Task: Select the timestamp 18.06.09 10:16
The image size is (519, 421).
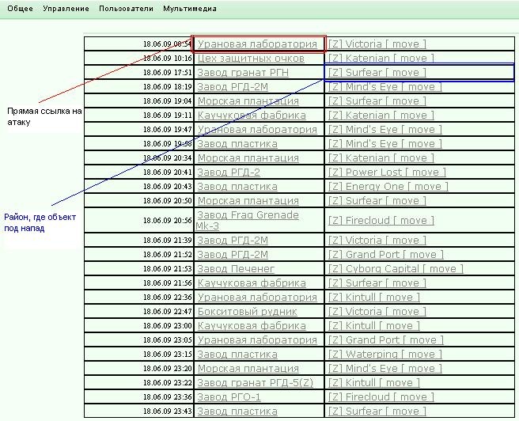Action: click(x=168, y=59)
